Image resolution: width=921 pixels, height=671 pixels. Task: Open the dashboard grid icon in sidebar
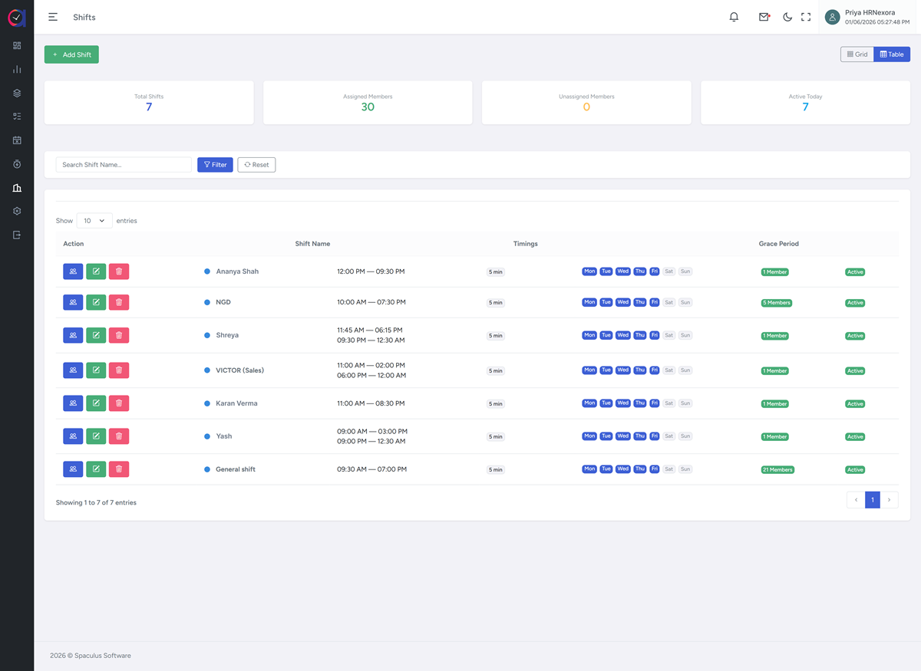[x=17, y=46]
